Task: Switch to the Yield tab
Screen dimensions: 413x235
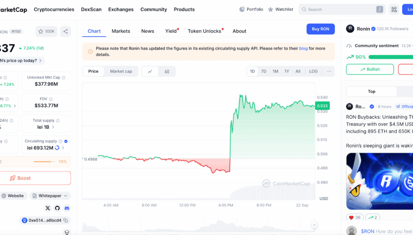Action: (171, 31)
